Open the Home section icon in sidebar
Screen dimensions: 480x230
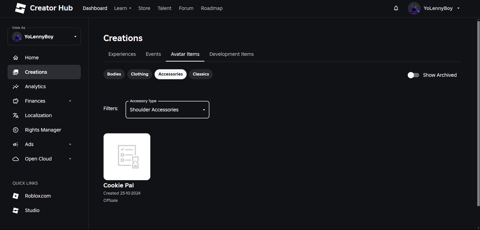point(15,57)
